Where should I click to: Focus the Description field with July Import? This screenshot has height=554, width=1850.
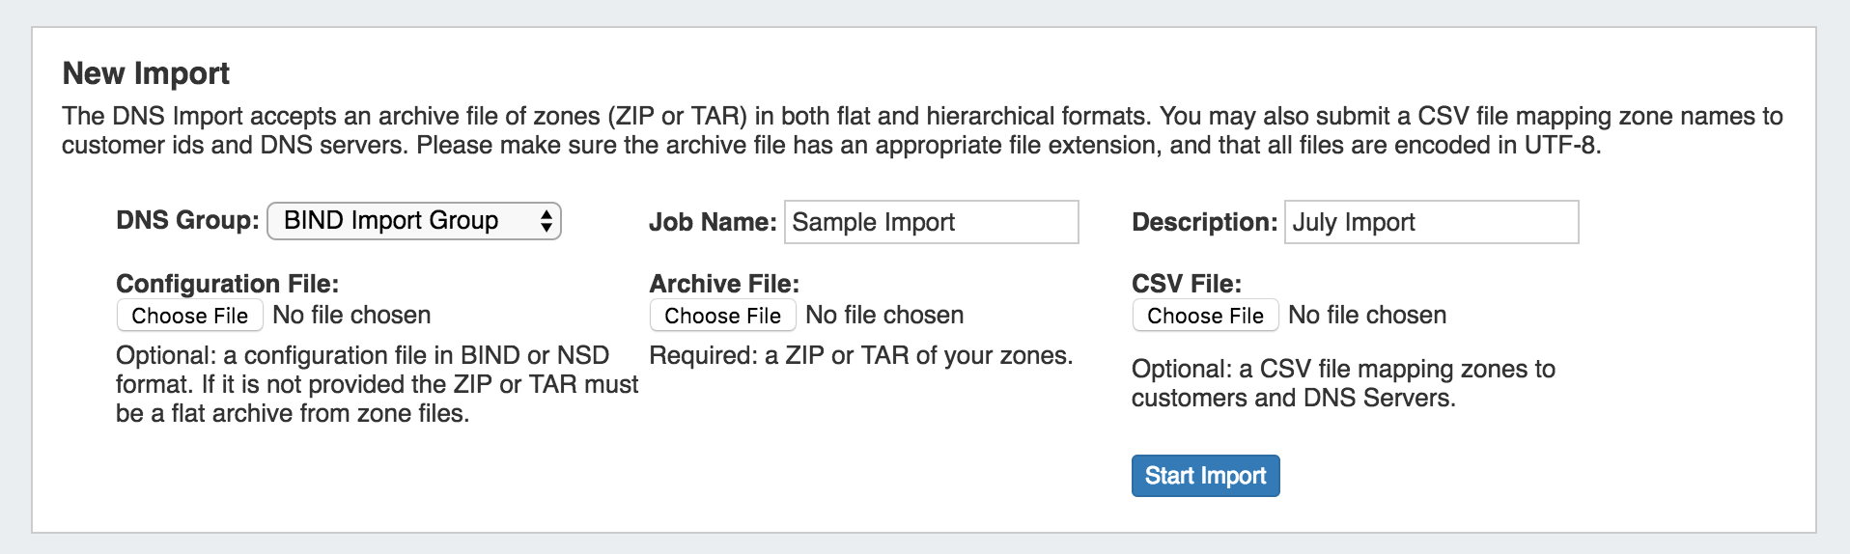(x=1431, y=222)
